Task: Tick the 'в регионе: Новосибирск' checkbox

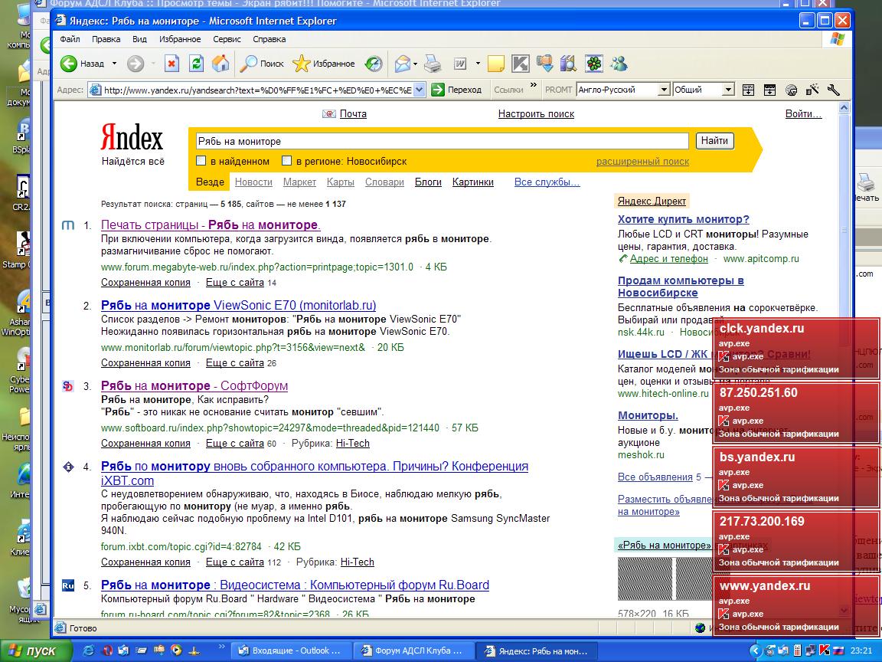Action: (x=286, y=161)
